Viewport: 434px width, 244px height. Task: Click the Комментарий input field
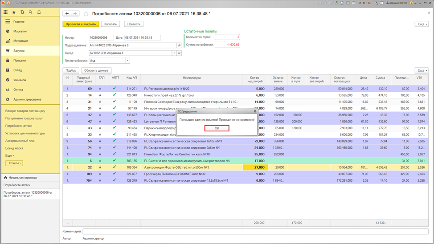[255, 232]
